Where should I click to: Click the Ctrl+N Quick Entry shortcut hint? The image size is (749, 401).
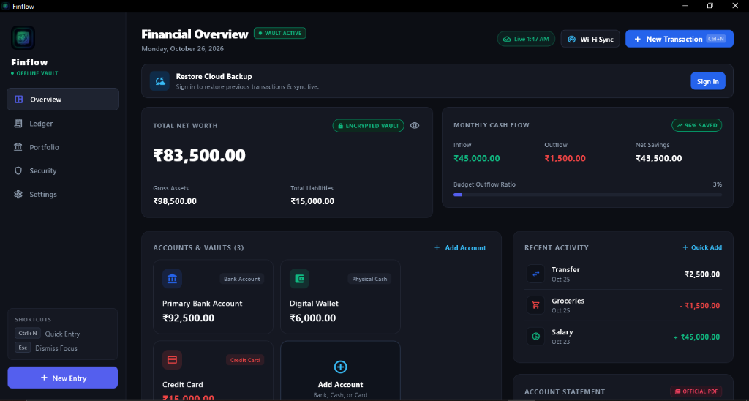pos(48,334)
